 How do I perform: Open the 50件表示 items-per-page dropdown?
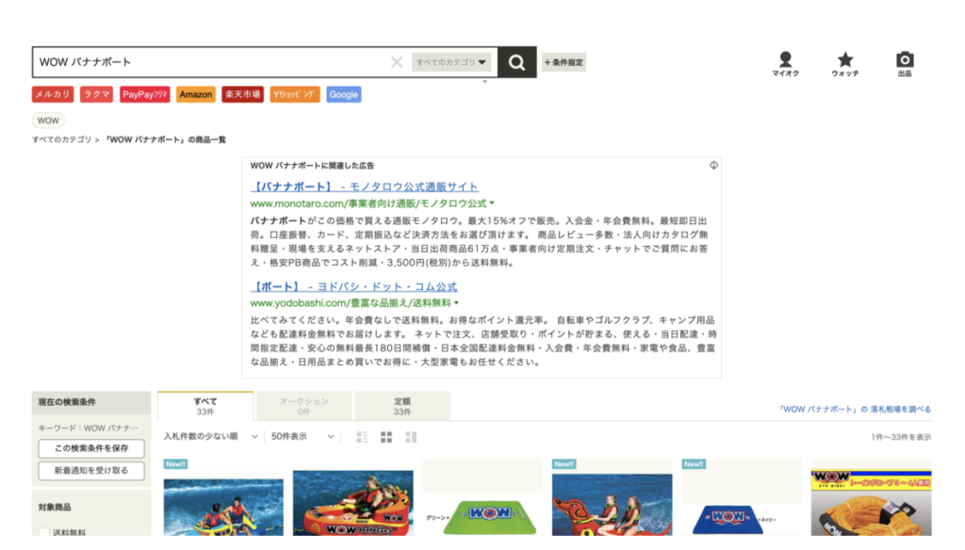303,437
